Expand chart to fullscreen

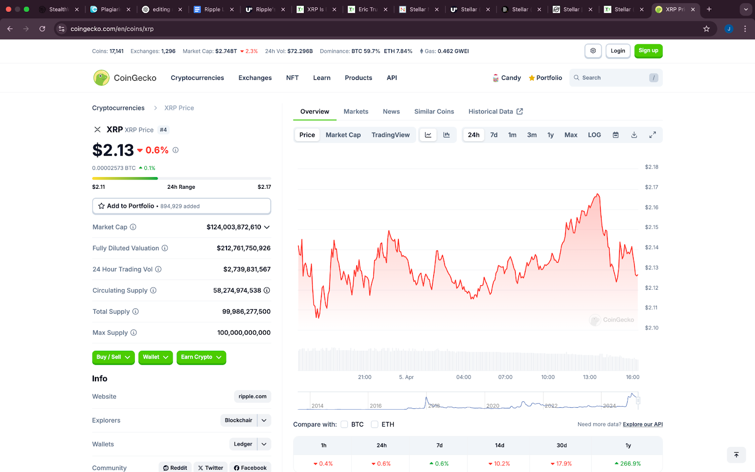point(653,135)
